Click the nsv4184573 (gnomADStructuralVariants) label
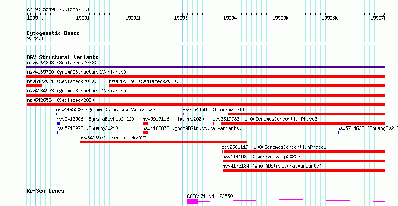Viewport: 398px width, 206px height. point(76,91)
